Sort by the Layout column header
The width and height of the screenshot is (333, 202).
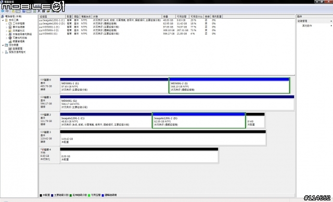click(x=69, y=17)
